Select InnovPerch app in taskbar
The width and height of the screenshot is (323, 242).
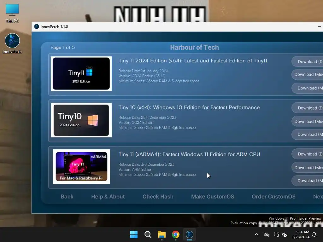(190, 234)
